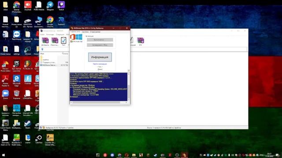Open the Twitch desktop shortcut
This screenshot has width=282, height=158.
coord(61,6)
